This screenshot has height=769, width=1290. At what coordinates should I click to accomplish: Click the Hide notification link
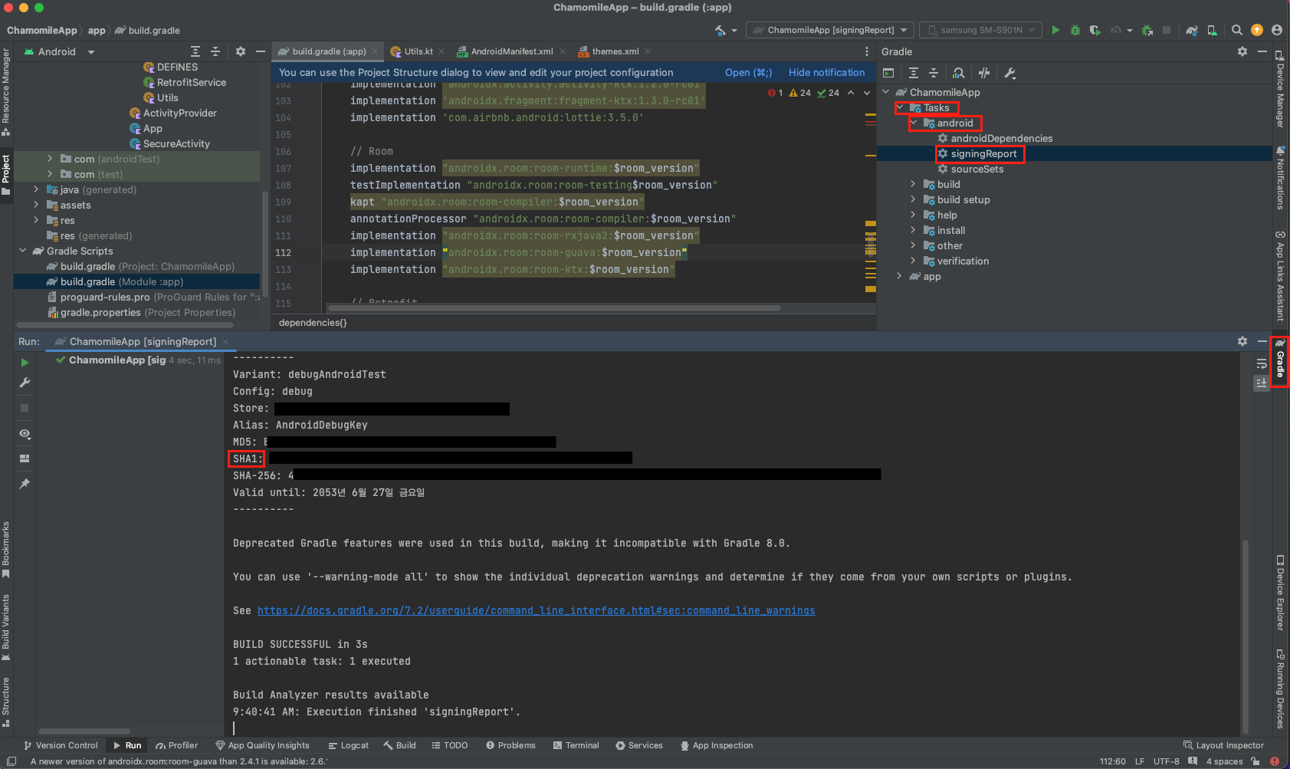[x=826, y=72]
